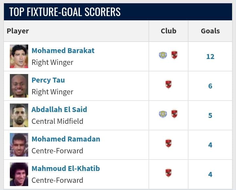Screen dimensions: 236x190
Task: Click Percy Tau's portrait photo
Action: click(19, 86)
